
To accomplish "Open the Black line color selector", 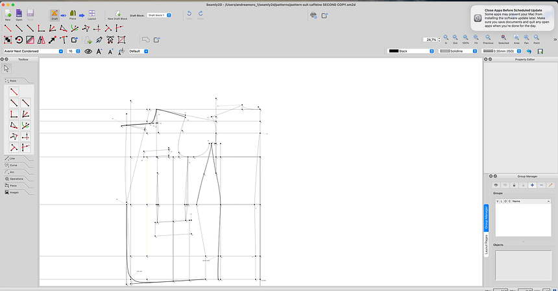I will tap(411, 51).
